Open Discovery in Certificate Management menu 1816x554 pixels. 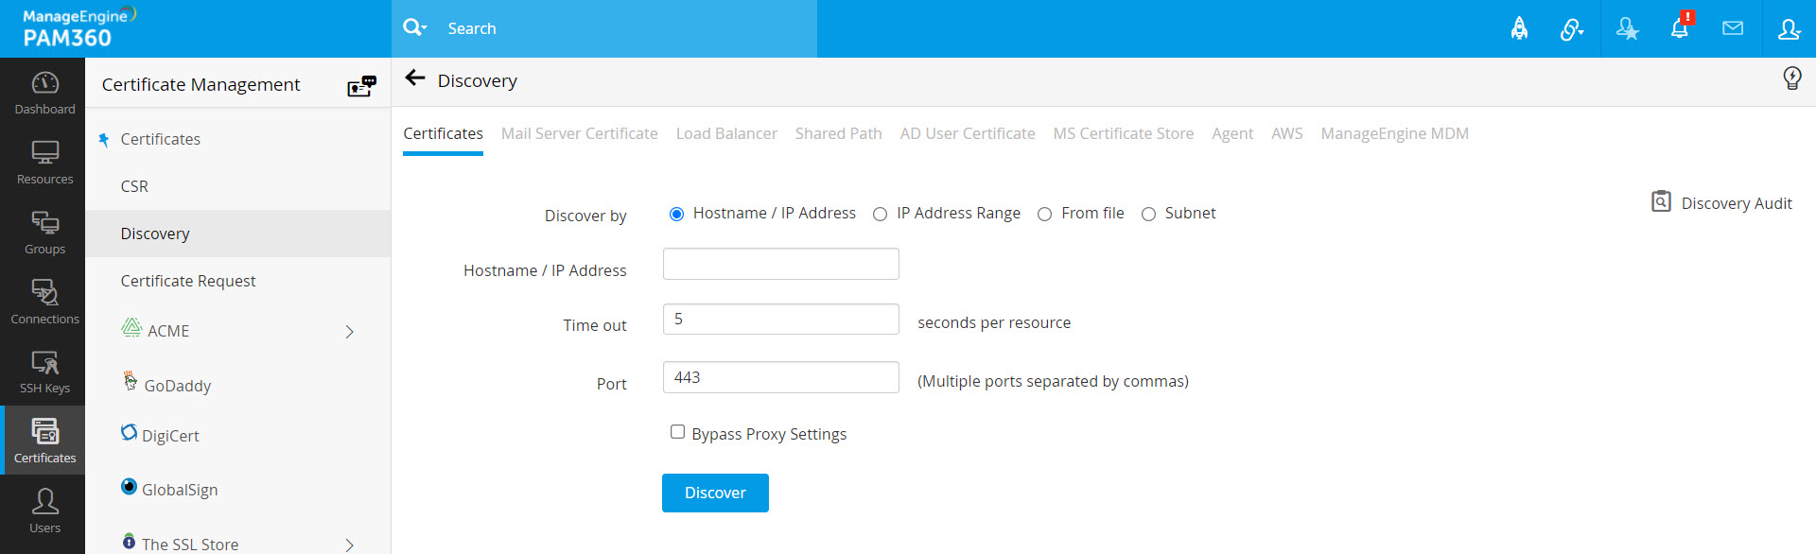click(237, 234)
